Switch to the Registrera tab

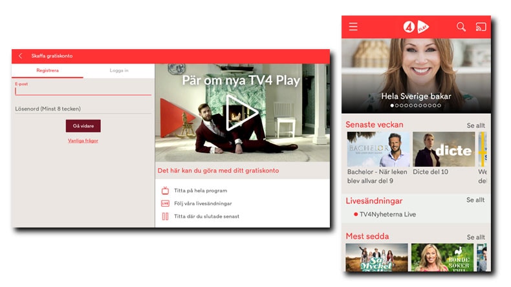[48, 71]
